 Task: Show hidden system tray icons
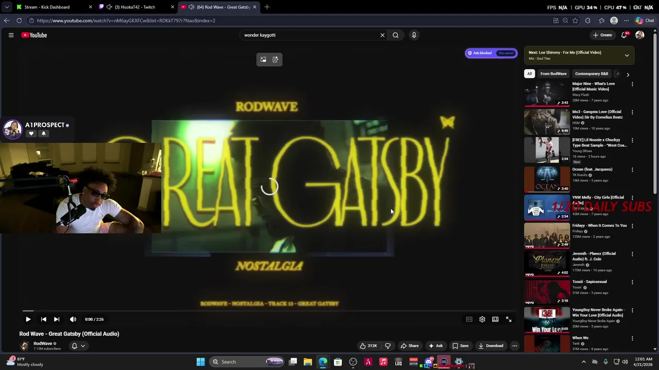click(583, 362)
